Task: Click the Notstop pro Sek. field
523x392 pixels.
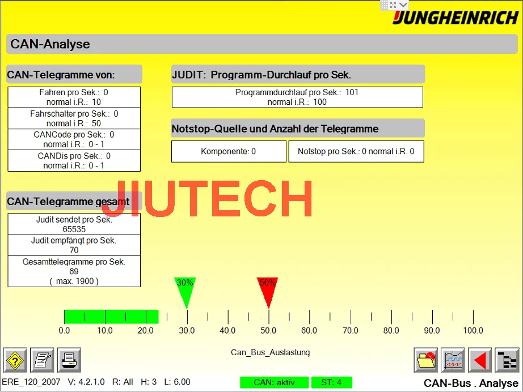Action: click(356, 152)
